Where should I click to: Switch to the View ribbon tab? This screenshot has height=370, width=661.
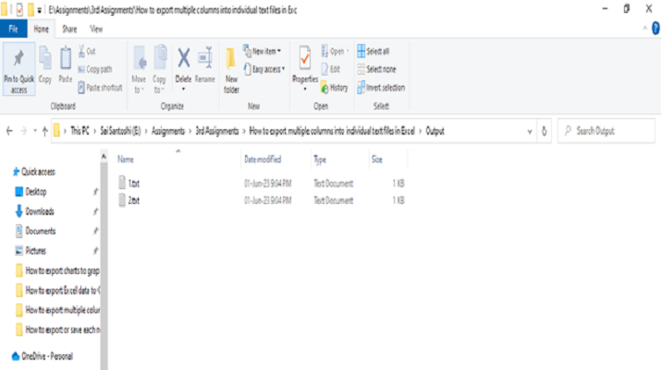96,29
